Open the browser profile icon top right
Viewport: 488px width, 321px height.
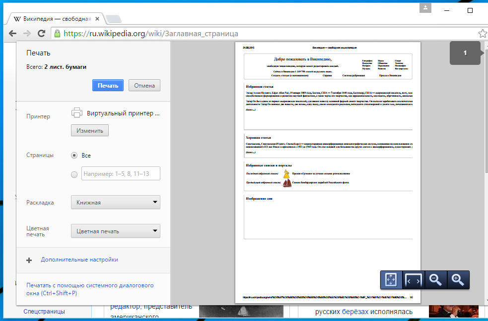[424, 8]
